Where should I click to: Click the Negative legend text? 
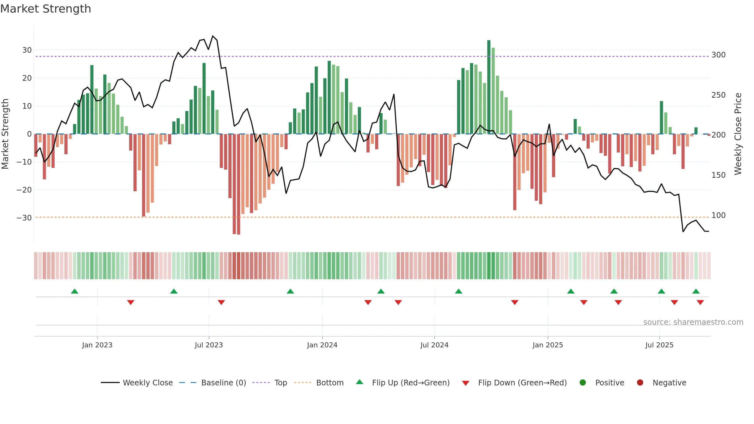click(x=669, y=383)
